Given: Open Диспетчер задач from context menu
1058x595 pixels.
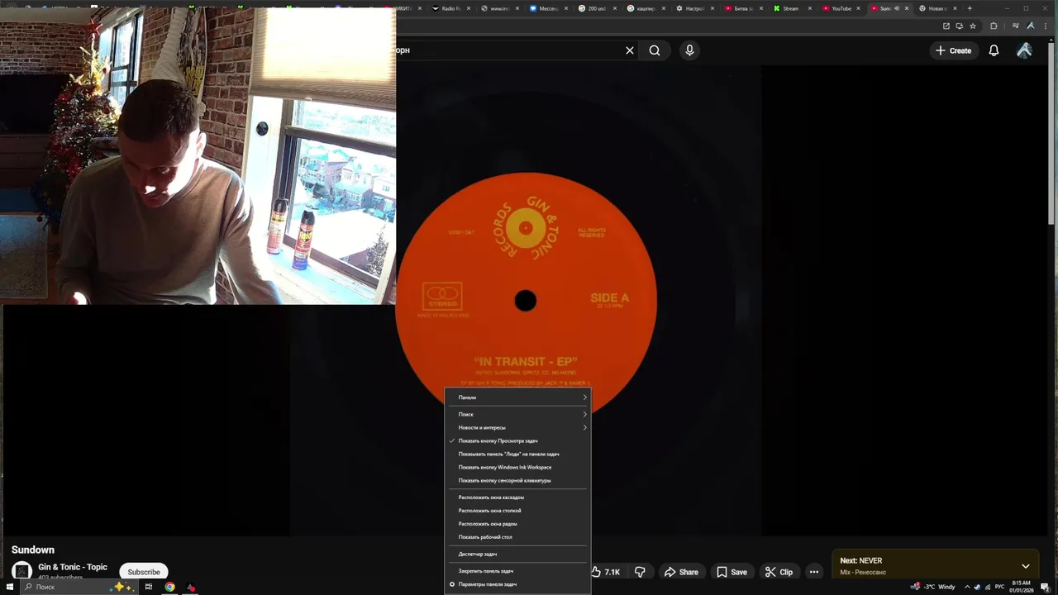Looking at the screenshot, I should point(518,554).
